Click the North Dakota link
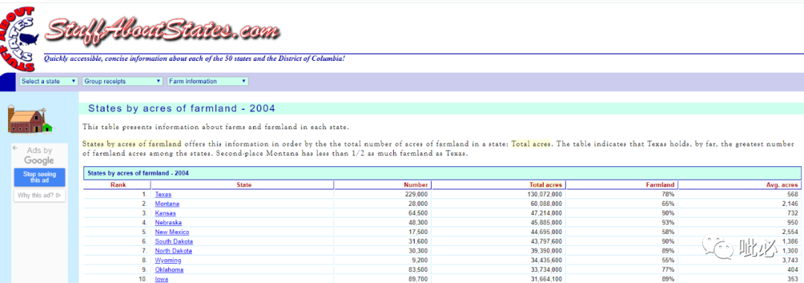This screenshot has width=804, height=283. [x=173, y=251]
